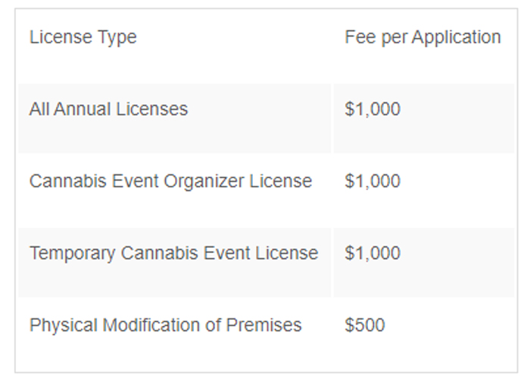Click Cannabis Event Organizer License text
This screenshot has width=530, height=385.
170,181
